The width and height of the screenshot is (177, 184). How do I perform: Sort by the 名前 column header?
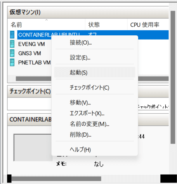click(x=46, y=24)
